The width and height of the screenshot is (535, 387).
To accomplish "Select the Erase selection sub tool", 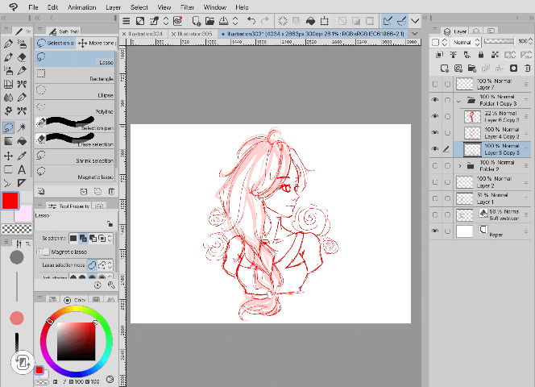I will click(x=75, y=140).
